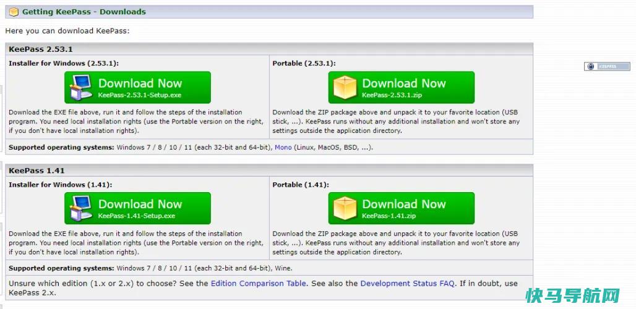Open the Development Status FAQ link
The width and height of the screenshot is (636, 309).
click(407, 284)
